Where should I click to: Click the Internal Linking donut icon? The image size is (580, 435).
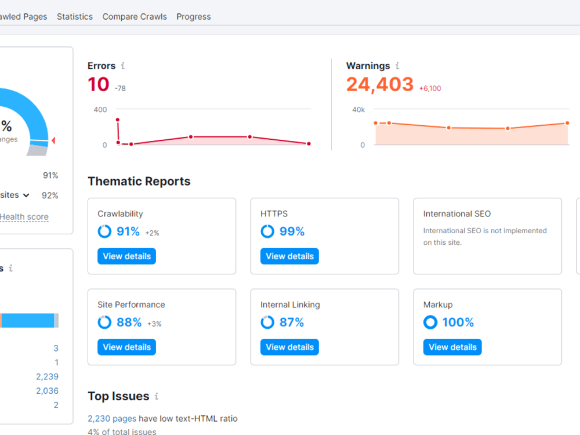point(267,322)
